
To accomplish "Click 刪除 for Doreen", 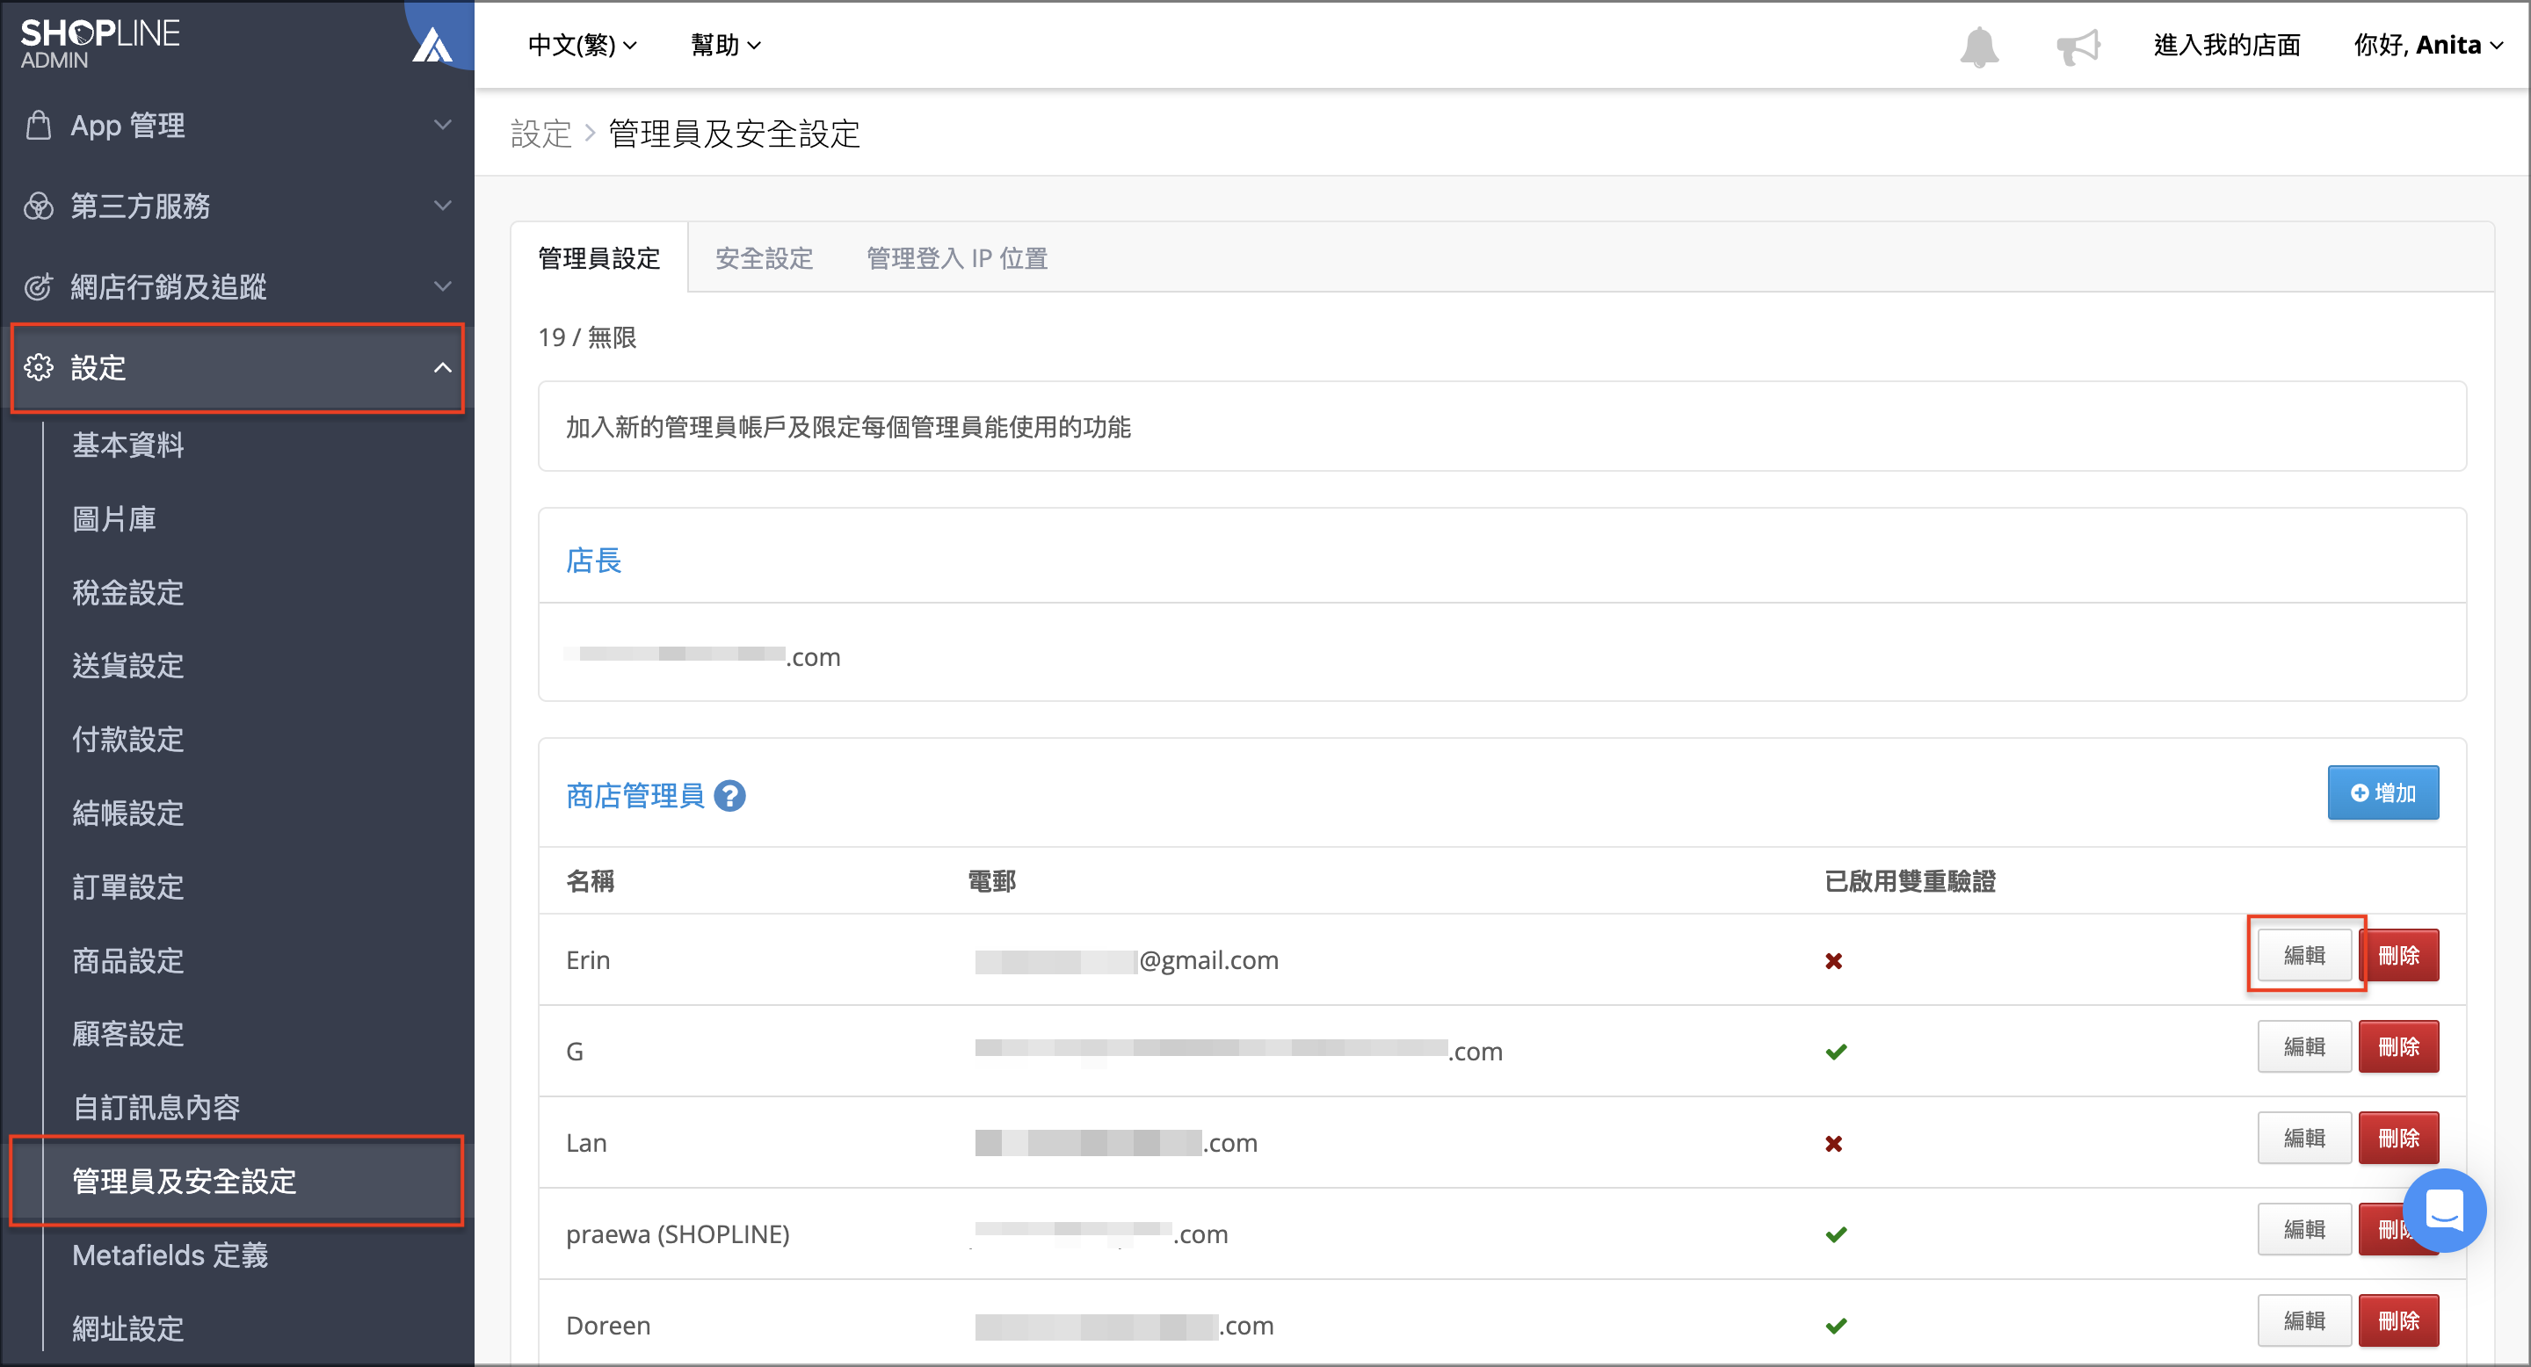I will click(2398, 1320).
